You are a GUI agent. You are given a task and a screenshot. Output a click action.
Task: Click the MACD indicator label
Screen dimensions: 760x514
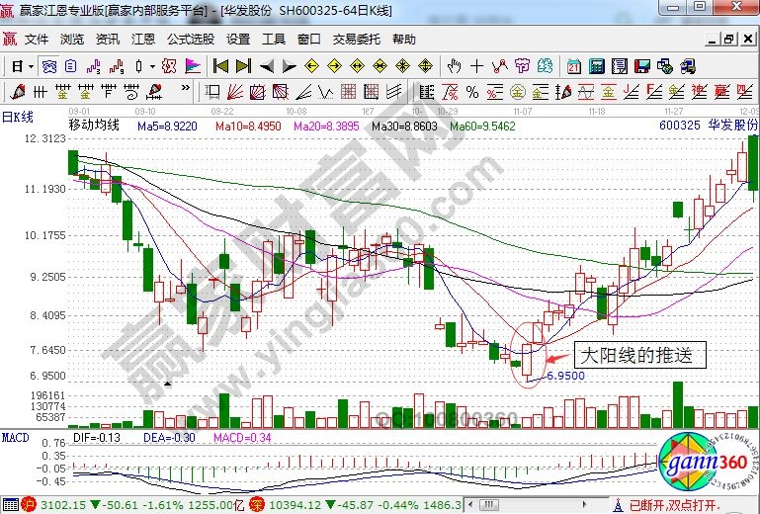coord(16,438)
